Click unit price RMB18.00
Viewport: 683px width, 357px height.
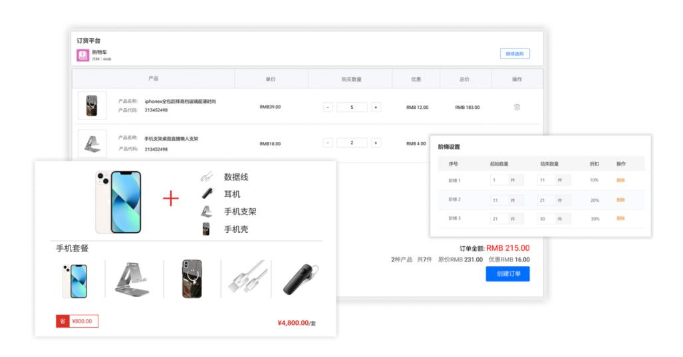pyautogui.click(x=270, y=143)
